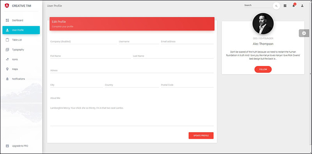This screenshot has width=312, height=154.
Task: Open Maps menu item
Action: tap(21, 69)
